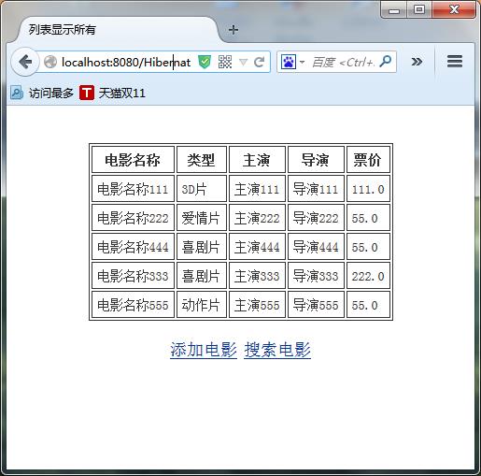Select cell 动作片
This screenshot has height=476, width=481.
click(202, 305)
